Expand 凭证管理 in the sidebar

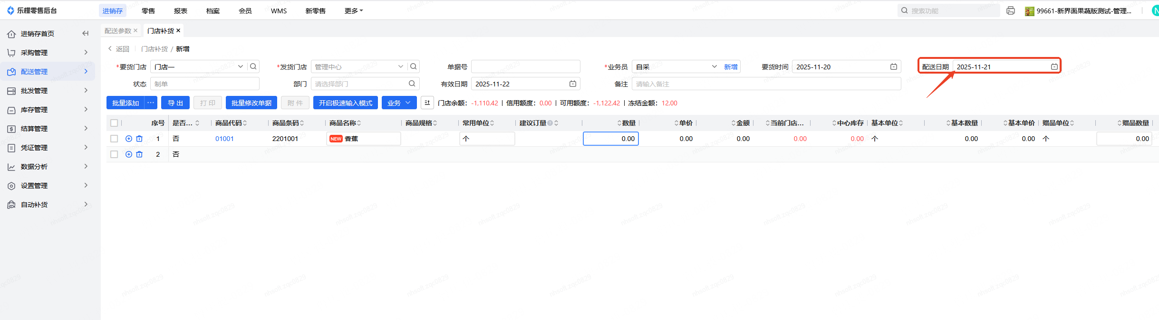pyautogui.click(x=86, y=147)
